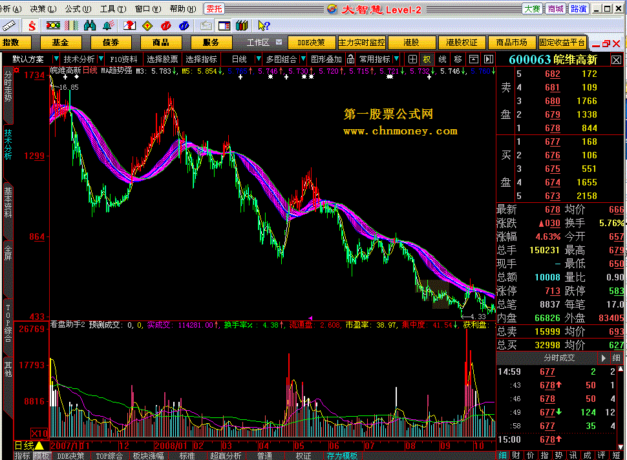Viewport: 627px width, 460px height.
Task: Open the 常用指标 dropdown arrow
Action: click(x=396, y=59)
